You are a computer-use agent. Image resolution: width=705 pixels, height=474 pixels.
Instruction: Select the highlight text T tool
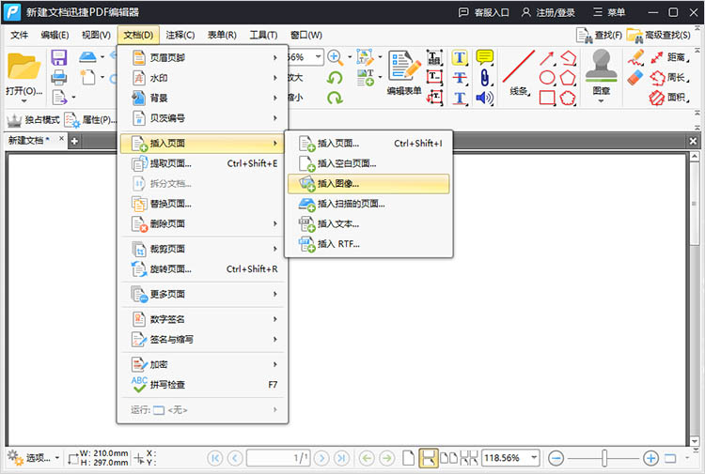(460, 57)
